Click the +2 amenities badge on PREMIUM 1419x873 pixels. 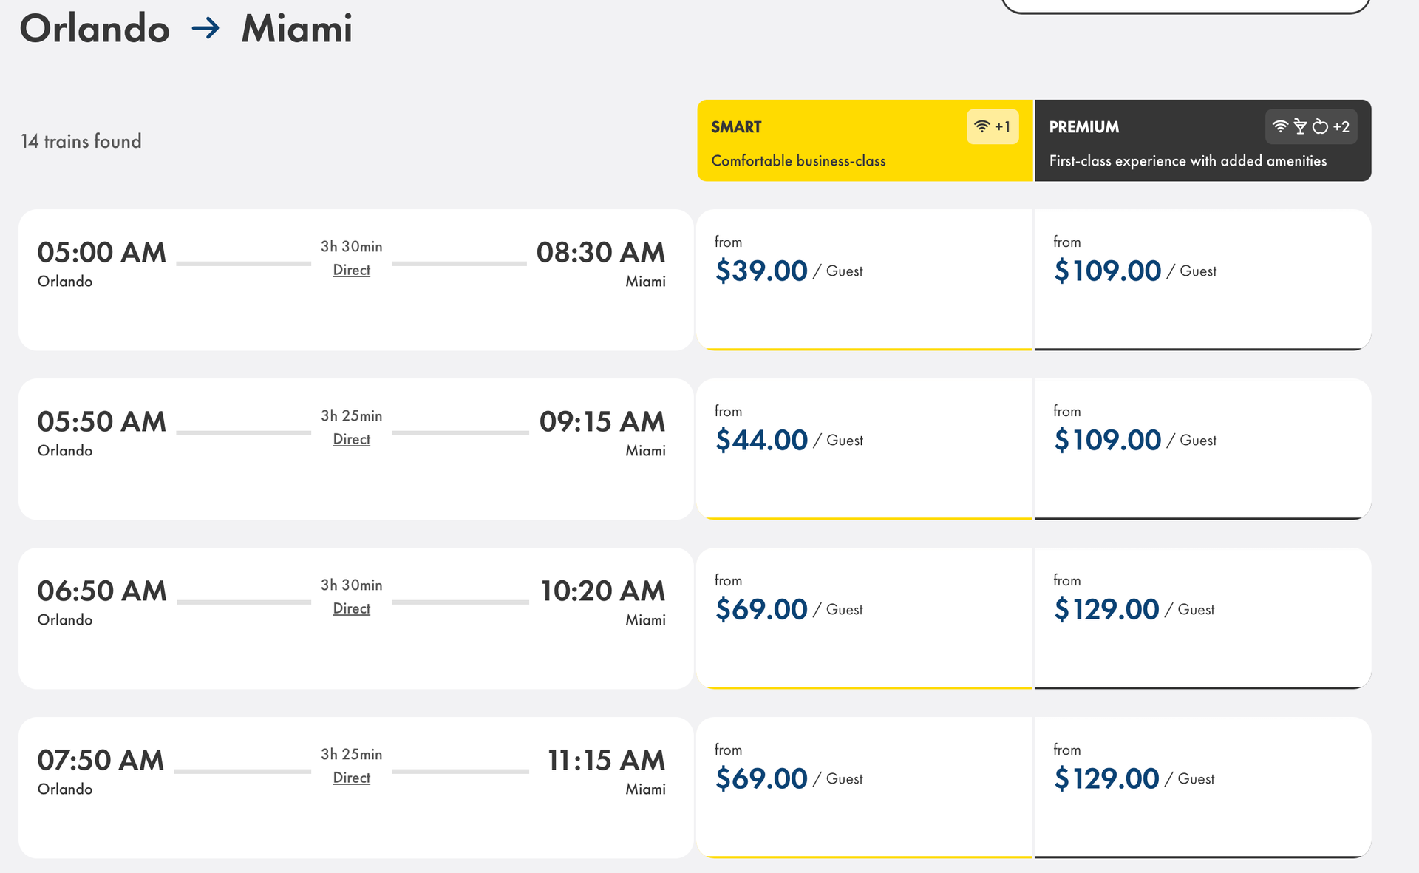[x=1341, y=126]
